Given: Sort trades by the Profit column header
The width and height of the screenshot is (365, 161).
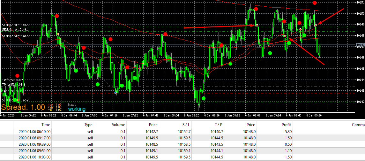Looking at the screenshot, I should 286,125.
